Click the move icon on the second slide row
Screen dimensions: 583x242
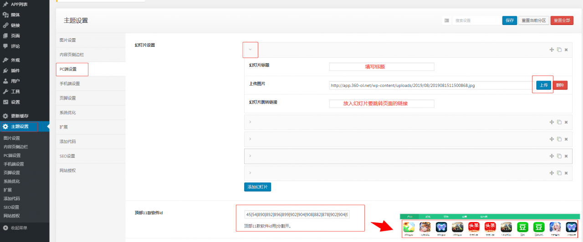[552, 122]
